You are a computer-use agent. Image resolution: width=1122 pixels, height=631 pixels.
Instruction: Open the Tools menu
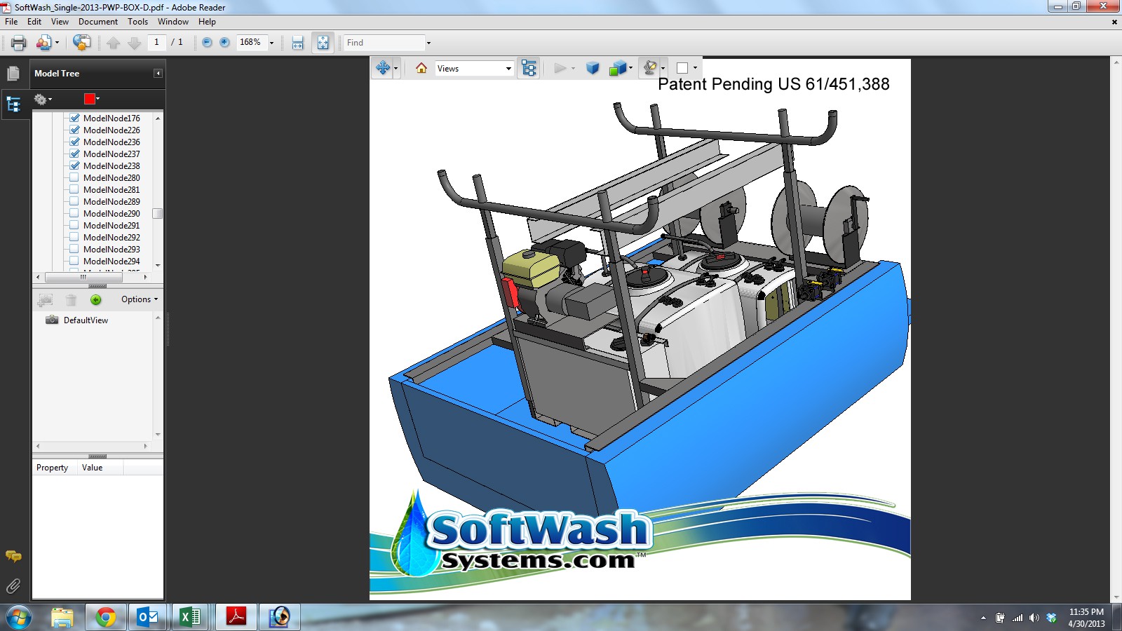coord(137,22)
